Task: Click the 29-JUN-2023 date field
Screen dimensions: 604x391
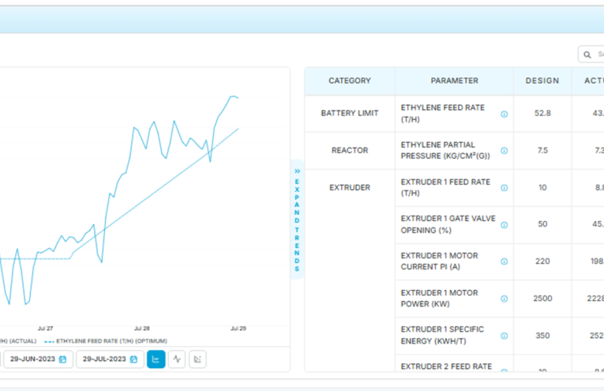Action: (x=38, y=359)
